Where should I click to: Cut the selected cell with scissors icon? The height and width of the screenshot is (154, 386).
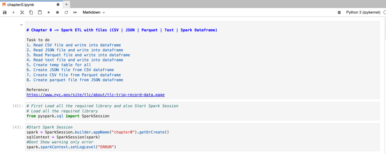coord(22,12)
